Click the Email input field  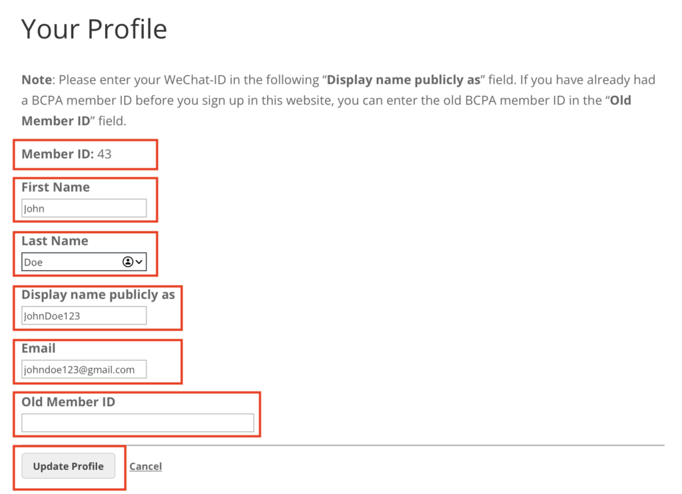(x=83, y=370)
